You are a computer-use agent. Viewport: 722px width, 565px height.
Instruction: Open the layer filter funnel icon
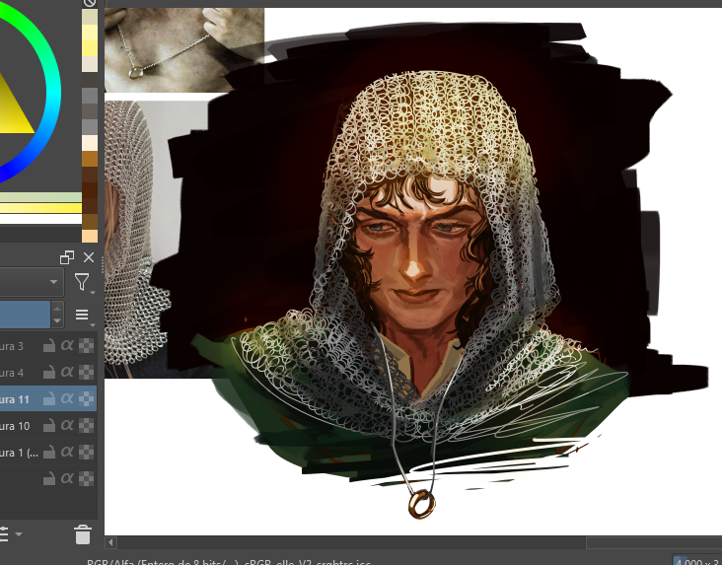pyautogui.click(x=82, y=282)
